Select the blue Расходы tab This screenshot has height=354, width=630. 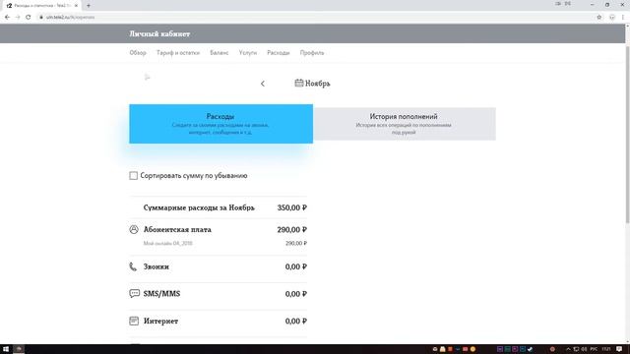[220, 124]
